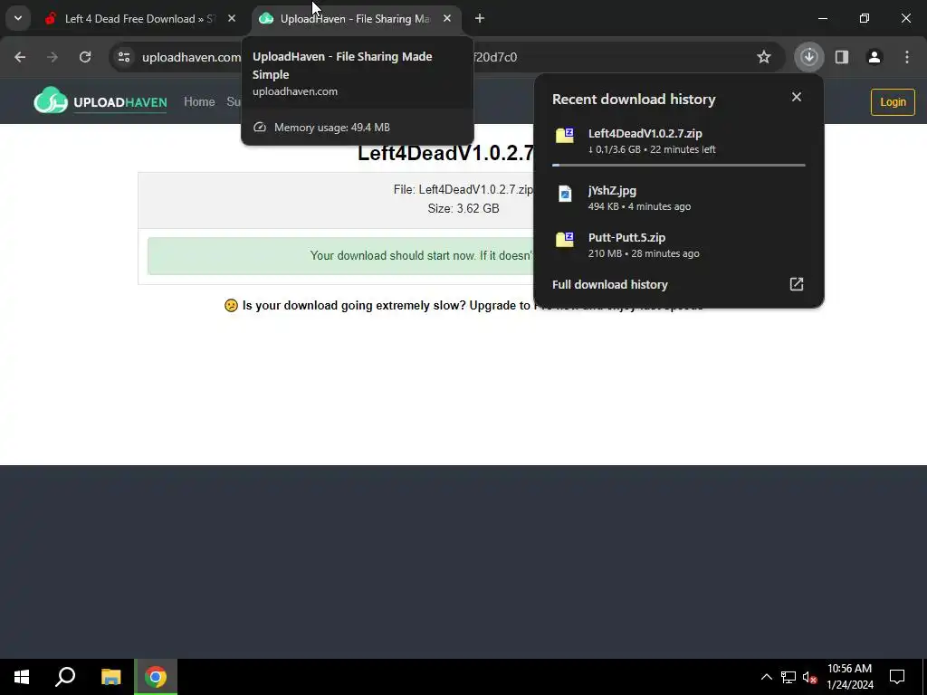Open the taskbar clock and date
The image size is (927, 695).
click(849, 677)
